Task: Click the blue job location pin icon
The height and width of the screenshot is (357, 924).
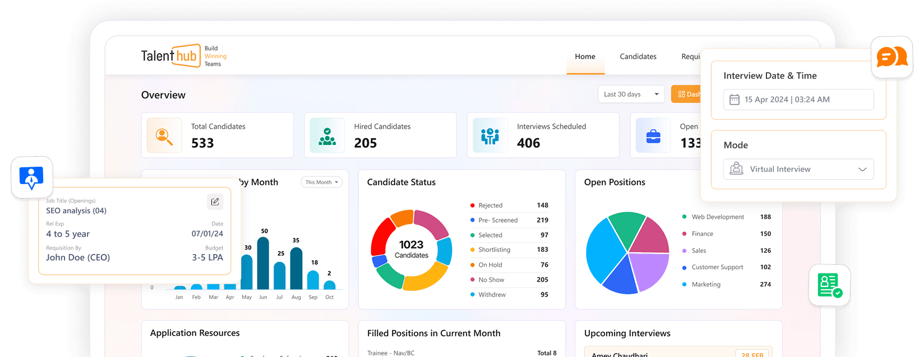Action: coord(31,177)
